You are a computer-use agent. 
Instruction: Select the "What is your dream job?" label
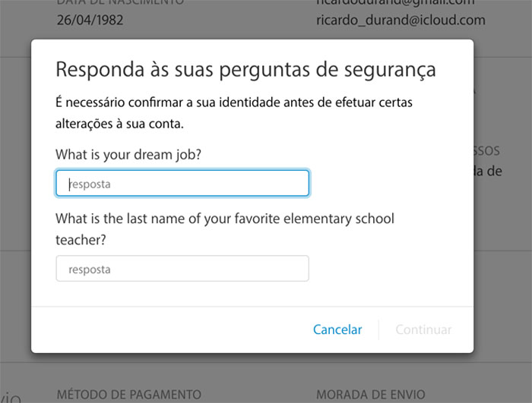(128, 154)
